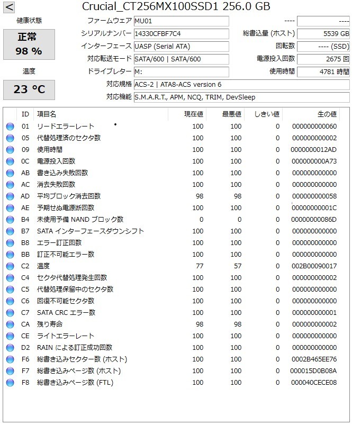Click the 23 °C temperature button
Viewport: 352px width, 425px height.
(x=29, y=90)
